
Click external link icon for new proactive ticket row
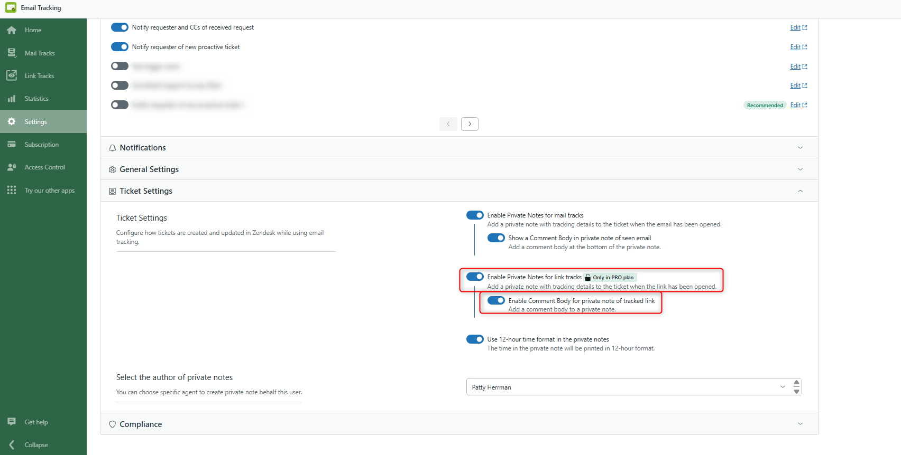(805, 47)
